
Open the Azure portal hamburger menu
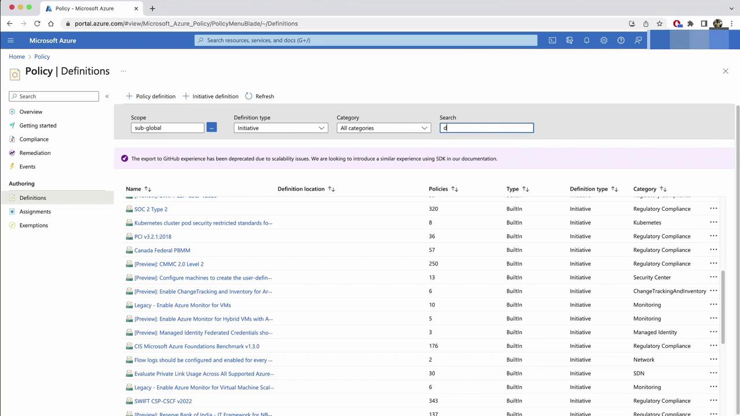click(10, 40)
